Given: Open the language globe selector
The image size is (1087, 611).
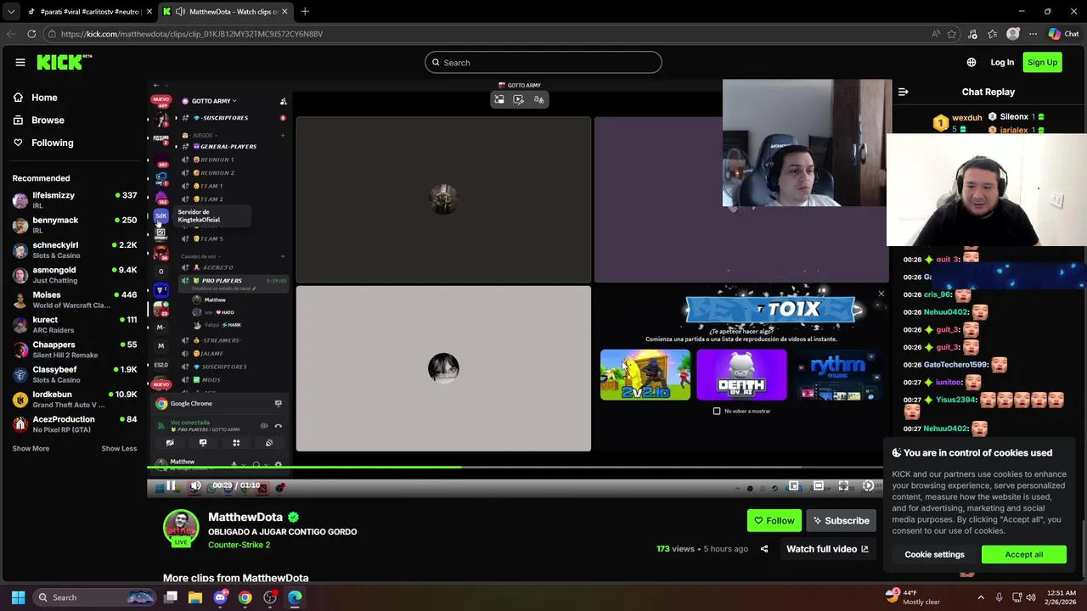Looking at the screenshot, I should pos(972,62).
